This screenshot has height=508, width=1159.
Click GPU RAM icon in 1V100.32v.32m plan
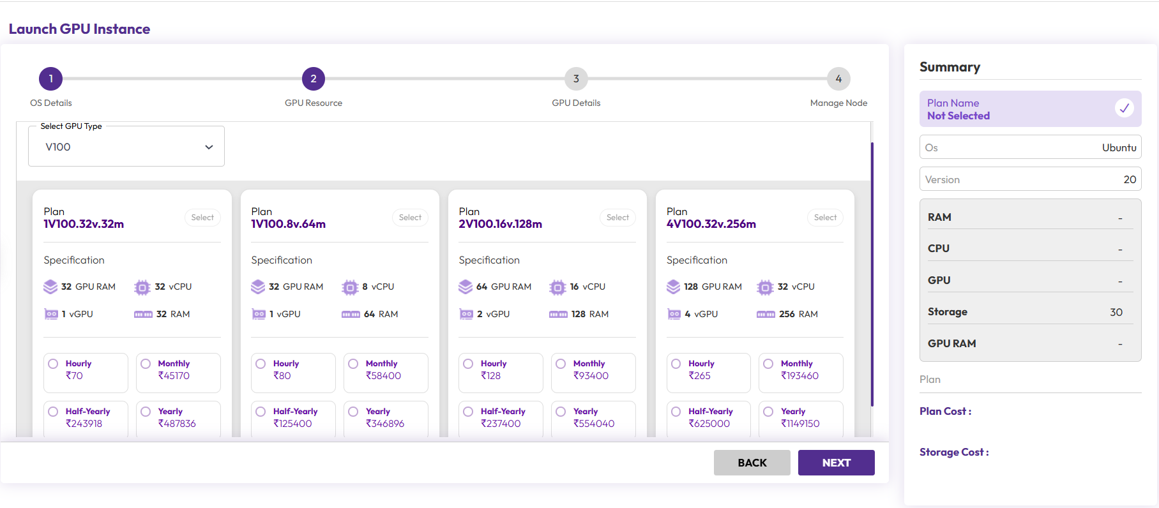point(50,287)
